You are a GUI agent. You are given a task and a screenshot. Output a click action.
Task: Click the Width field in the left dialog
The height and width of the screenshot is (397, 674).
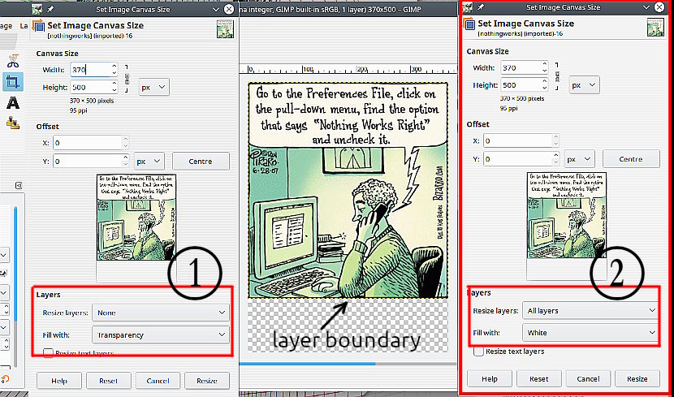click(x=89, y=70)
